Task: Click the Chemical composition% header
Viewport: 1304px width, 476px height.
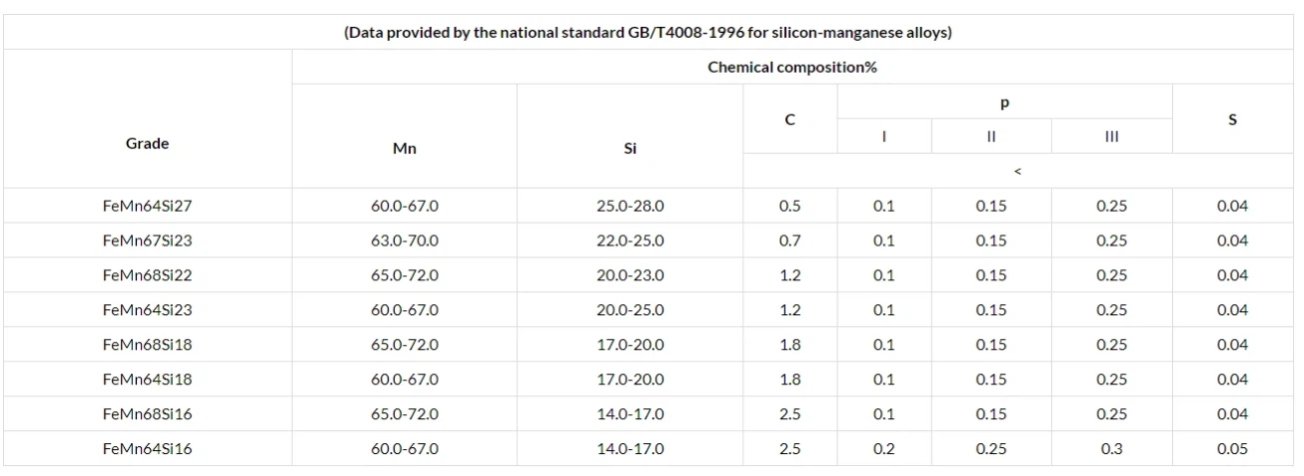Action: pyautogui.click(x=791, y=68)
